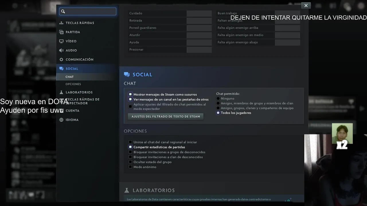Click the Aturdir hotkey binding box

click(199, 35)
